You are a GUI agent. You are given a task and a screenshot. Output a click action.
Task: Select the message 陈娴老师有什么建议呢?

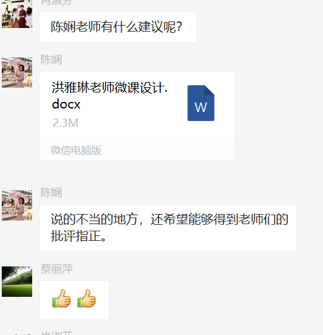point(118,27)
